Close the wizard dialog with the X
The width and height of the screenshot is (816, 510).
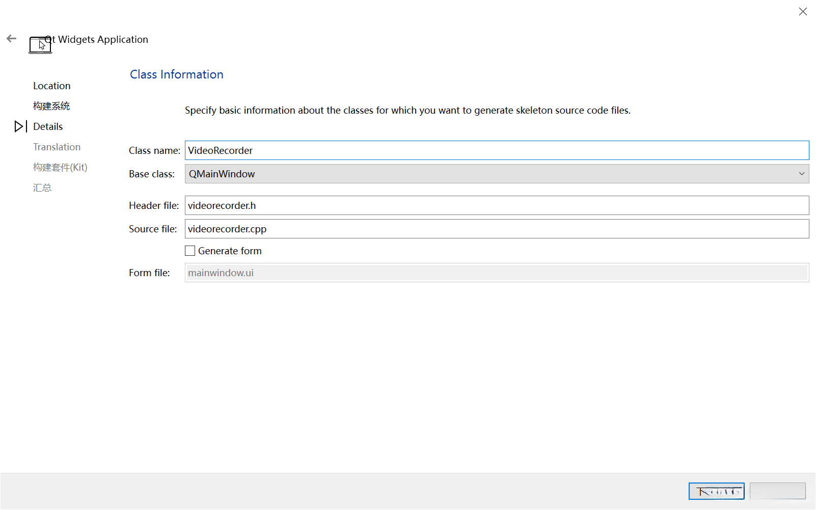[x=803, y=12]
